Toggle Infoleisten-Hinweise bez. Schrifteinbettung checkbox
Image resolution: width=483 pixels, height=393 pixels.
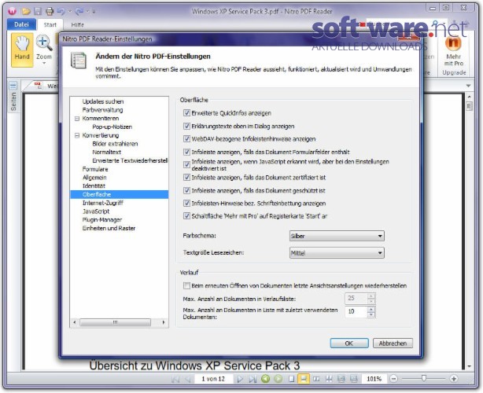(x=186, y=203)
